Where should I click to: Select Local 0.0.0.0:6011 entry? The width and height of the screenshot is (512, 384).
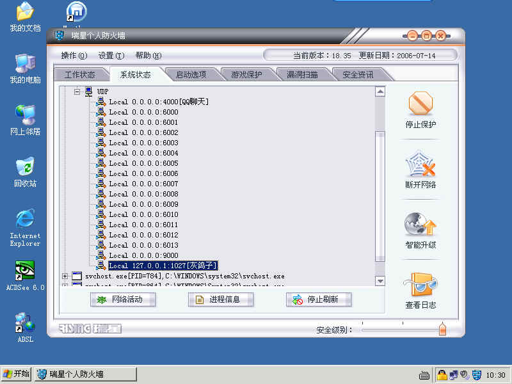(143, 225)
